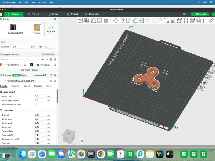Select the Global process scope
The height and width of the screenshot is (161, 215).
click(16, 75)
